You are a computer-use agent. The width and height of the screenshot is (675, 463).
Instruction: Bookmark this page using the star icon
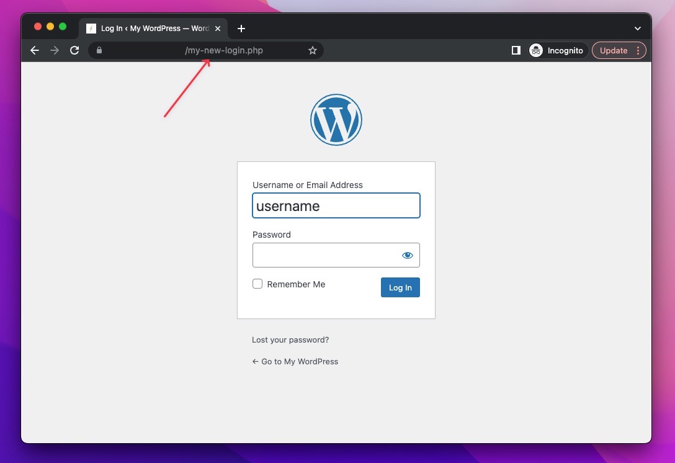pyautogui.click(x=313, y=50)
